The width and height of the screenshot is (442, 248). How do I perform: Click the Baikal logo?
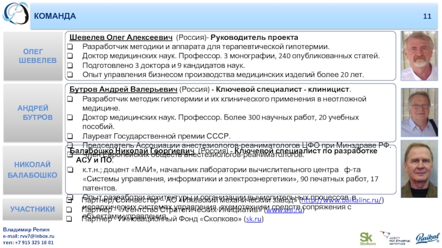(428, 238)
